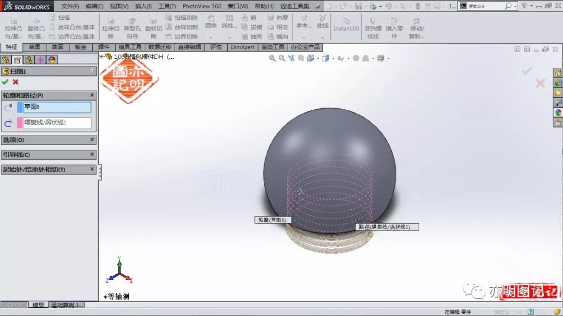Open the 圆角 fillet dropdown arrow

click(x=211, y=37)
